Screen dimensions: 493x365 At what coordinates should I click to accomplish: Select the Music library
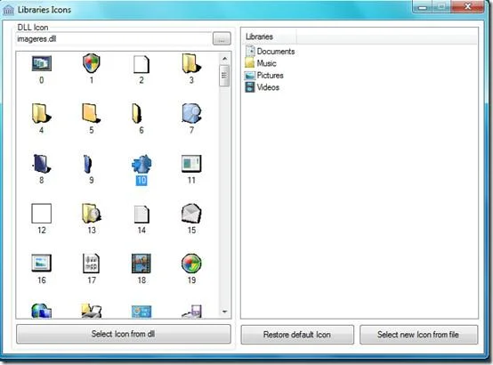261,63
